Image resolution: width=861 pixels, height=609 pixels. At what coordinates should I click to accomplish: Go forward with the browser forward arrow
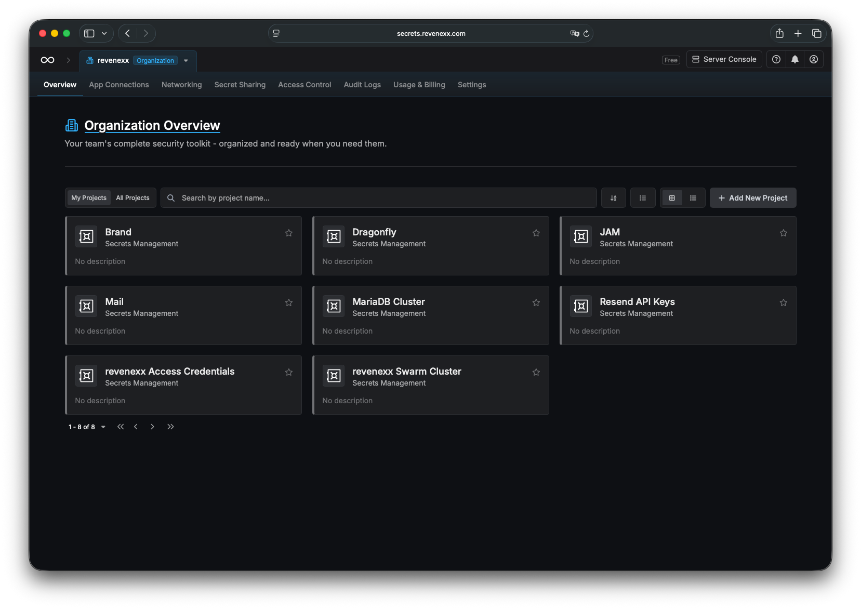146,33
